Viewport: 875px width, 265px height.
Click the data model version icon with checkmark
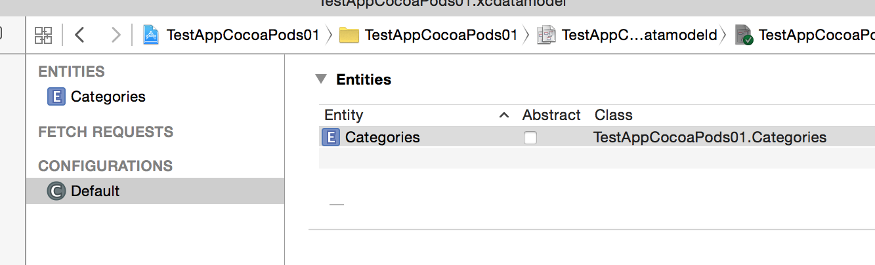(x=744, y=35)
